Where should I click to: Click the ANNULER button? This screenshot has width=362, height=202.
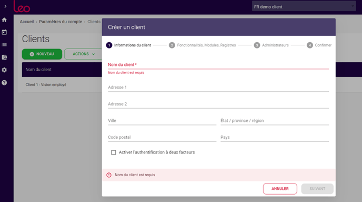[280, 189]
